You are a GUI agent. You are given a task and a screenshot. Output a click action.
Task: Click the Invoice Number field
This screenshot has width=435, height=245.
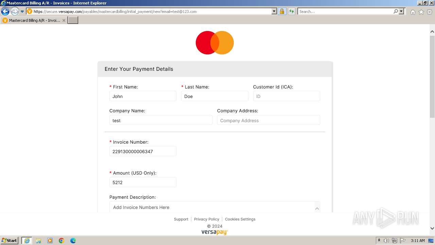pos(143,151)
